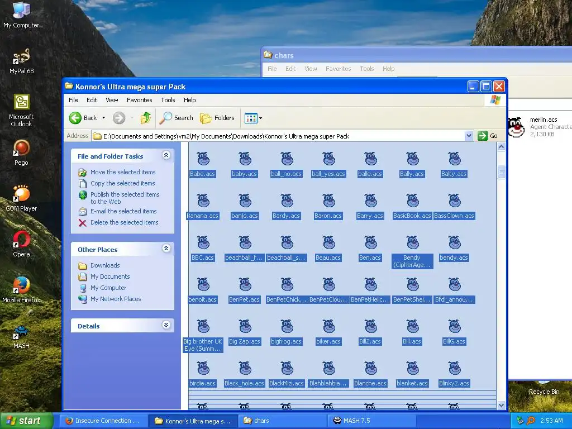Select BasicBook.acs file
Screen dimensions: 572x429
pos(412,206)
